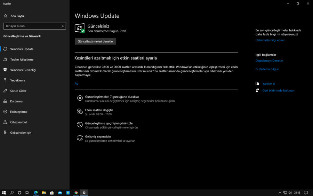Click the feedback person icon
This screenshot has height=196, width=313.
point(257,90)
